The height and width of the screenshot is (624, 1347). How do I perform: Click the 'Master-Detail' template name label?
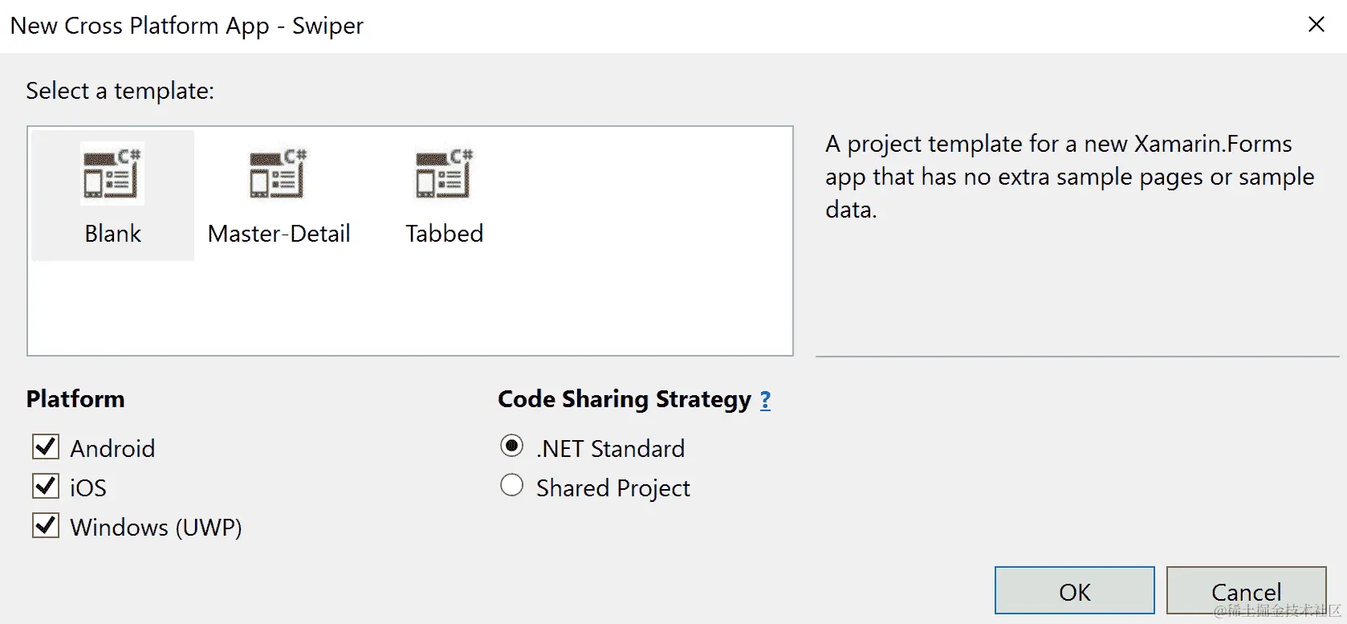point(279,234)
